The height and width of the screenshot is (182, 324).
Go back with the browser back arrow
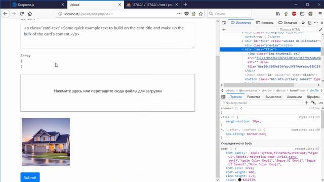pos(6,14)
